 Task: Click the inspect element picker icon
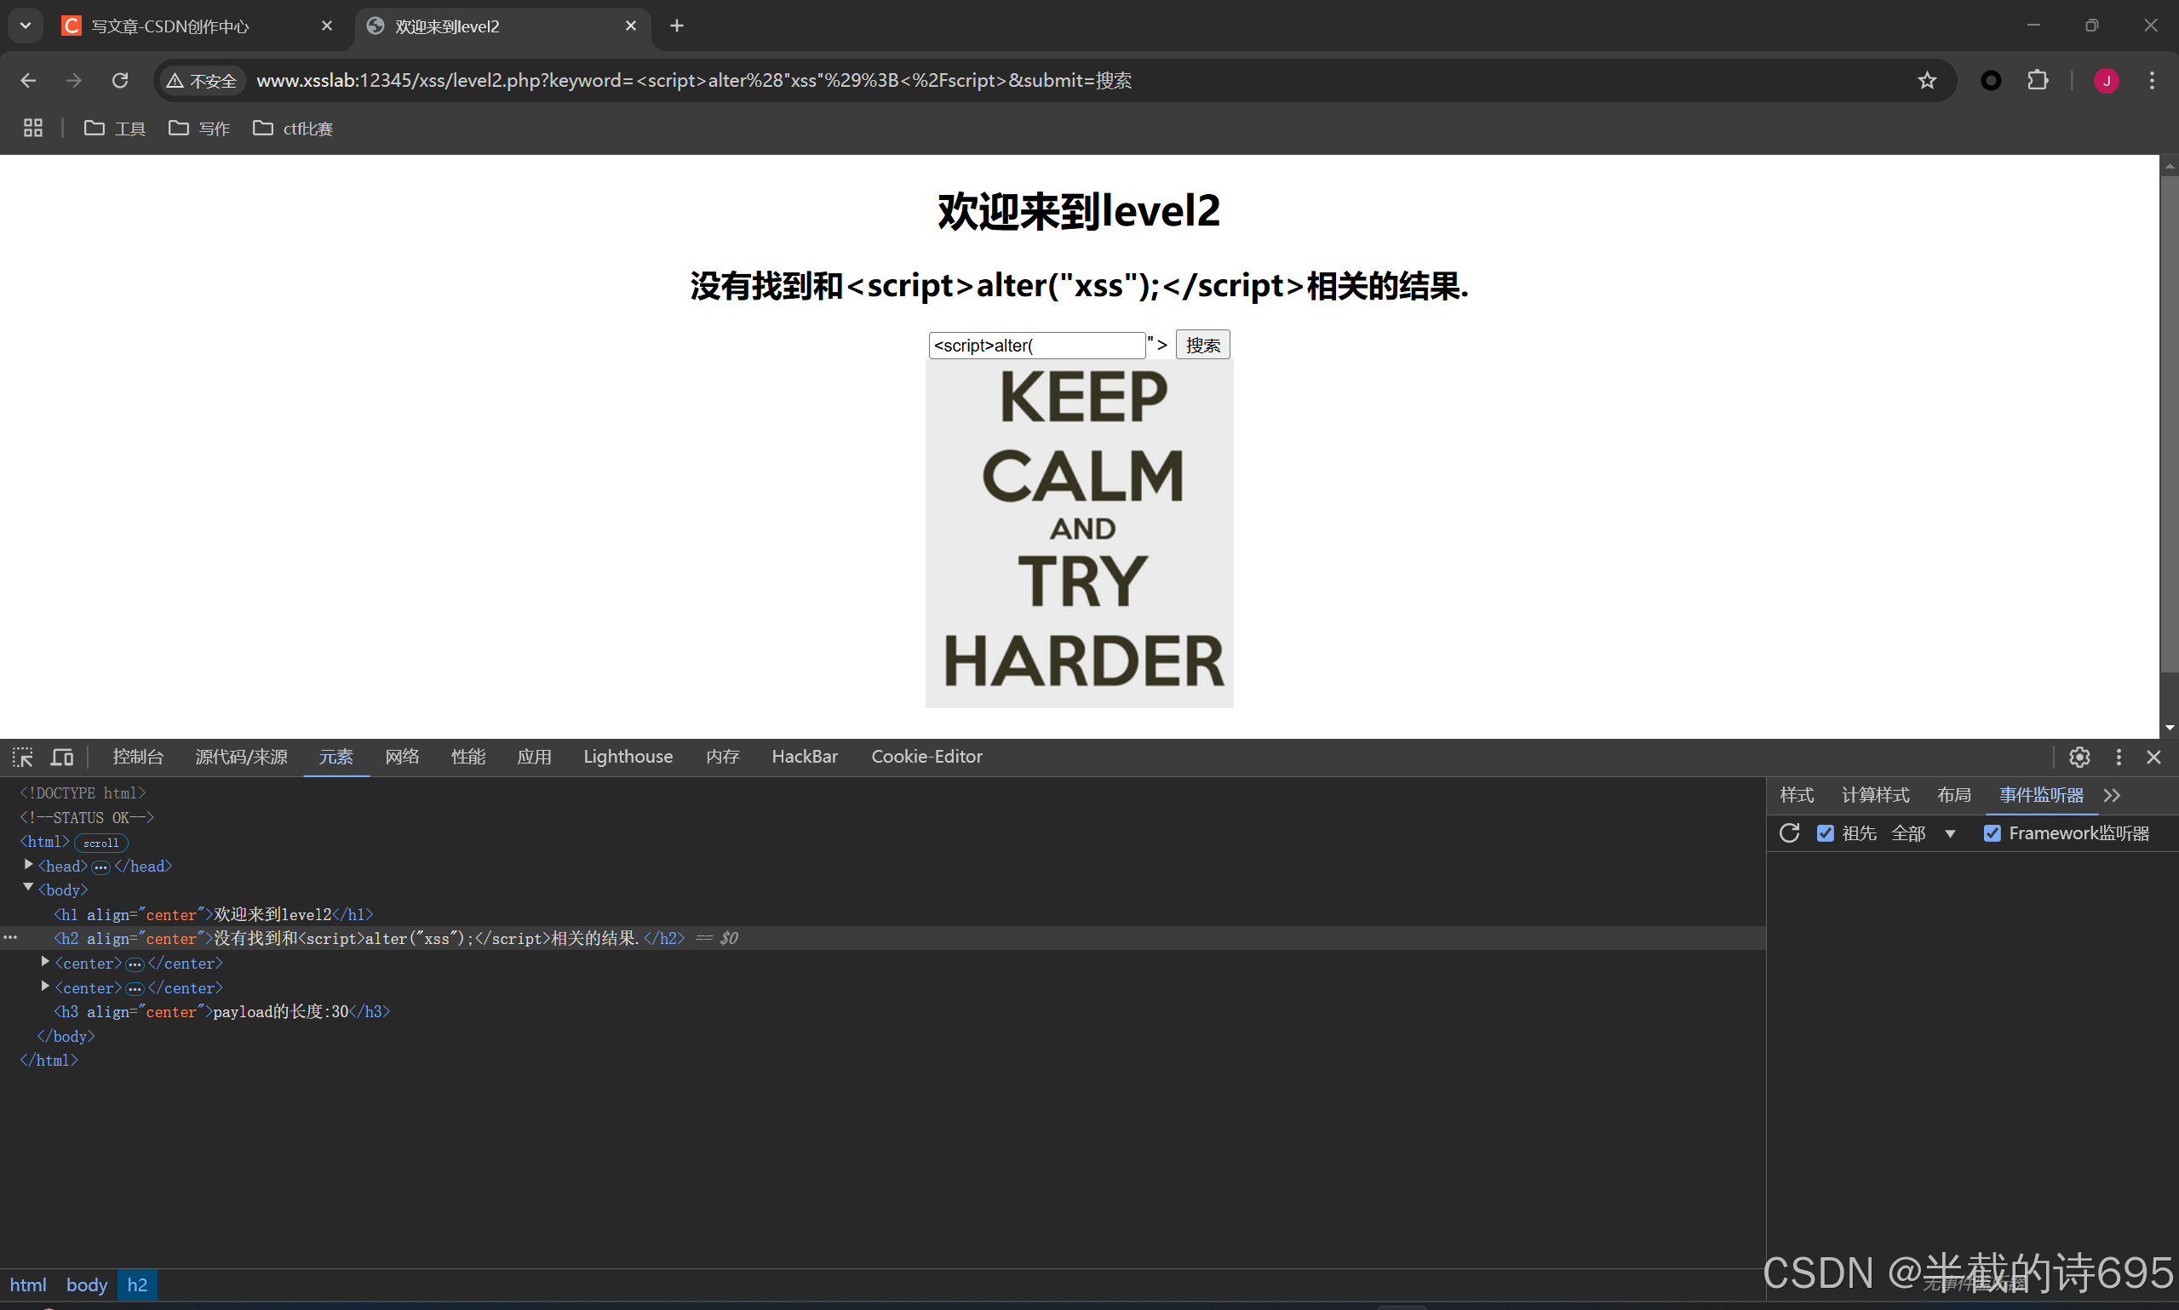23,757
